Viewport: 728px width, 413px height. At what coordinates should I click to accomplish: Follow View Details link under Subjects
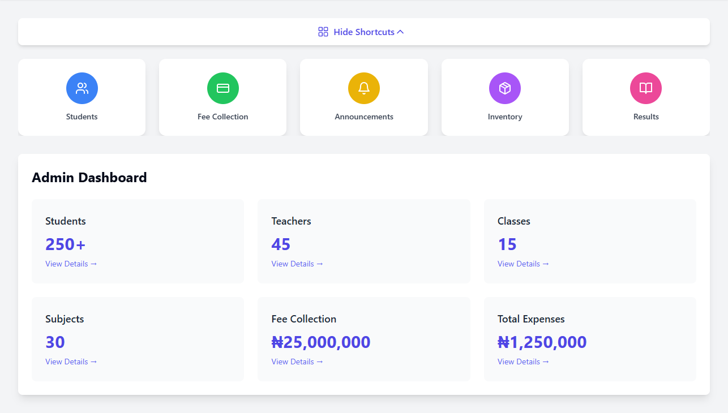click(71, 362)
